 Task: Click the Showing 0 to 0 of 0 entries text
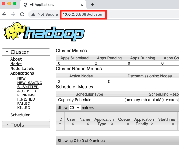click(81, 141)
